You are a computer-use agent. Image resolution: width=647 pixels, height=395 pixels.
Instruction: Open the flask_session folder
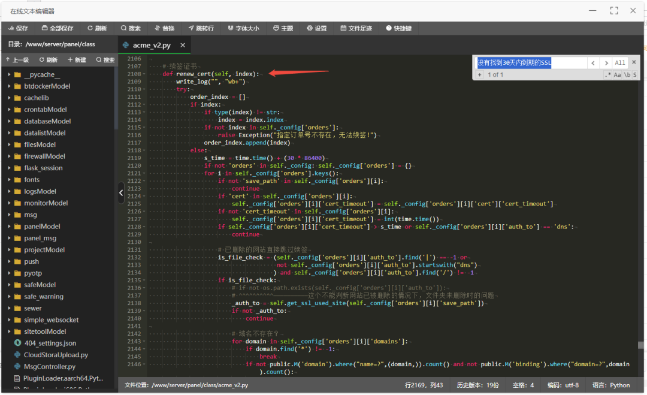pos(43,168)
